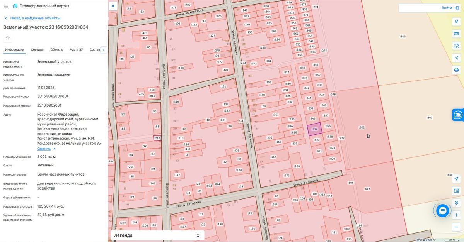
Task: Click cadastral quarter value 23:16:0902001
Action: coord(49,105)
